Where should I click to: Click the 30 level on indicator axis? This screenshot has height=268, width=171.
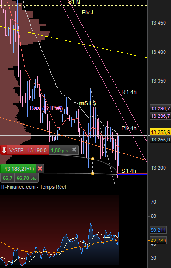click(x=153, y=258)
